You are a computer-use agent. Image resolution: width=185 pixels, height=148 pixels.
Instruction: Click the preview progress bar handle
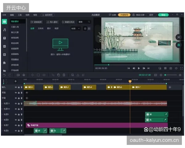(109, 65)
